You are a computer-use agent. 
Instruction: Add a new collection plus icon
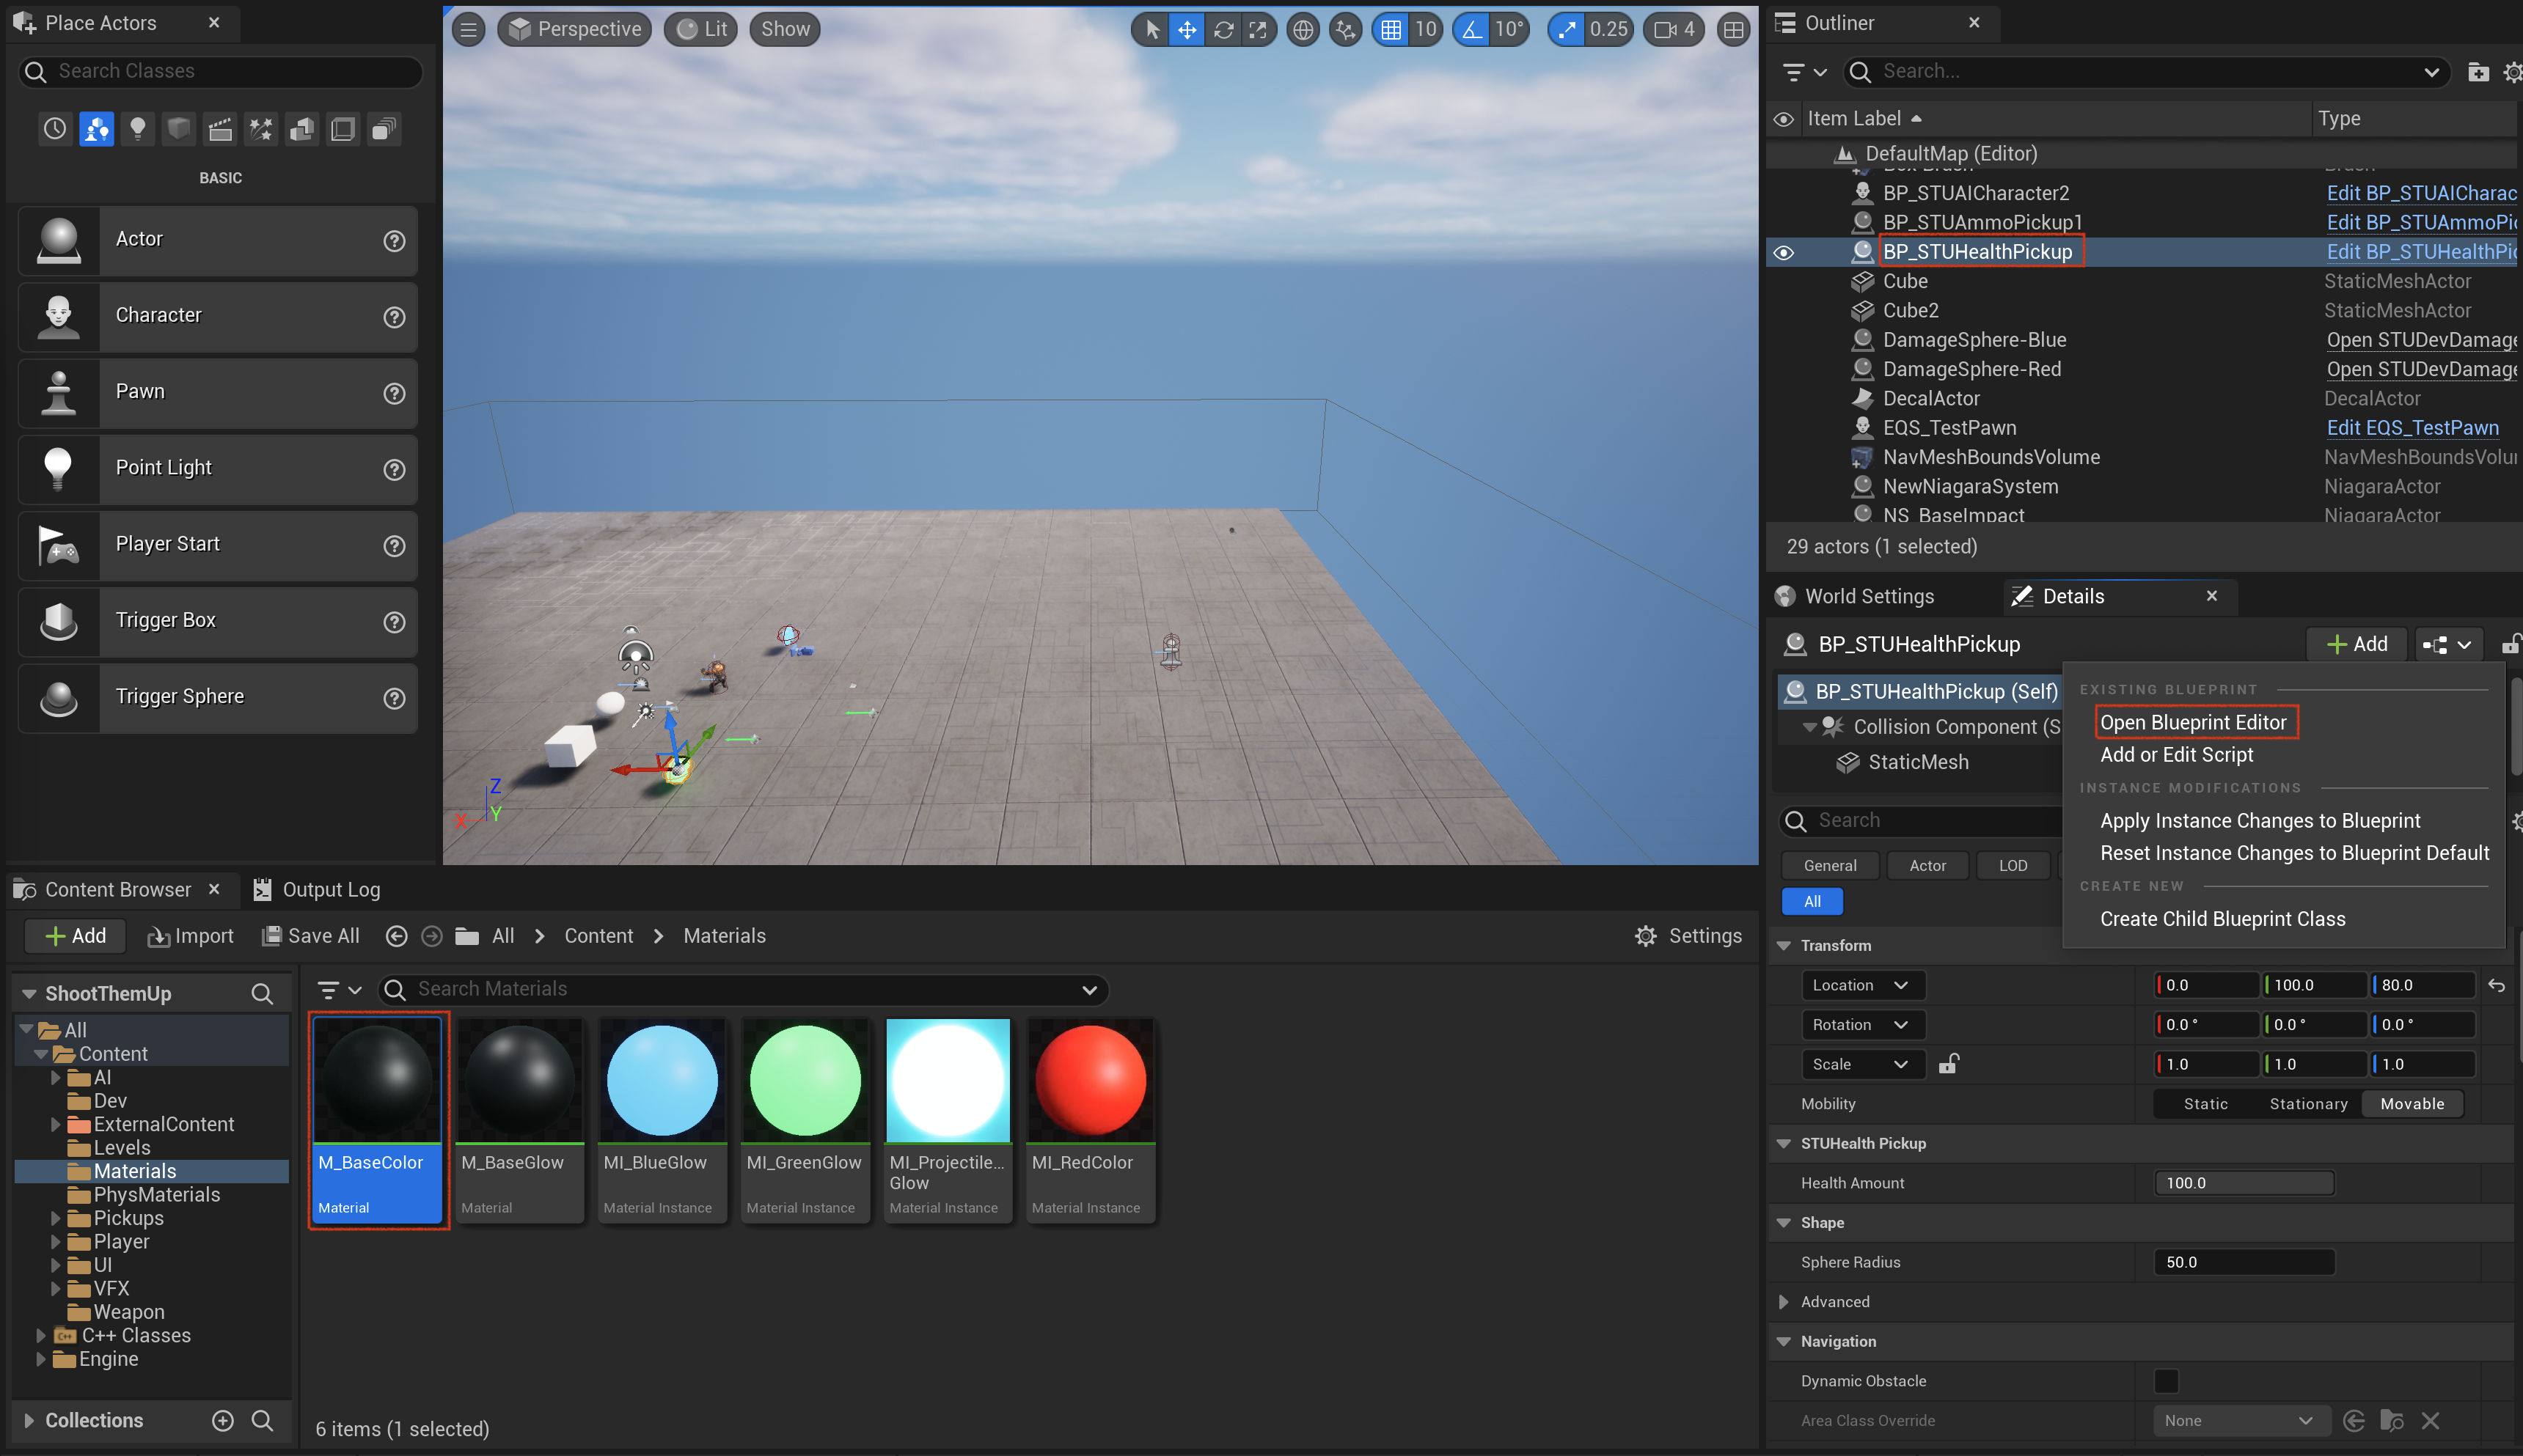point(223,1420)
